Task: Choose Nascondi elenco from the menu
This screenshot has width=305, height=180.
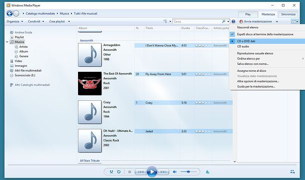Action: [x=267, y=27]
